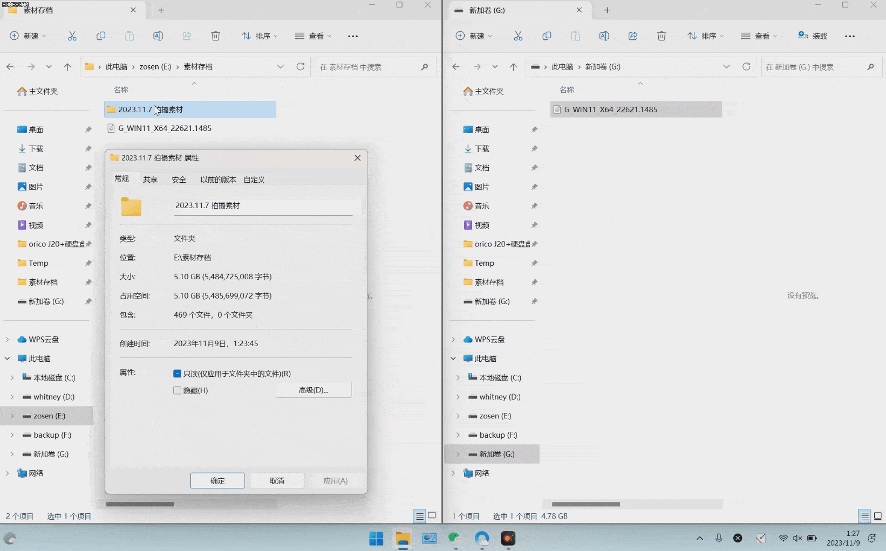The height and width of the screenshot is (551, 886).
Task: Click 取消 in the Properties dialog
Action: [x=277, y=481]
